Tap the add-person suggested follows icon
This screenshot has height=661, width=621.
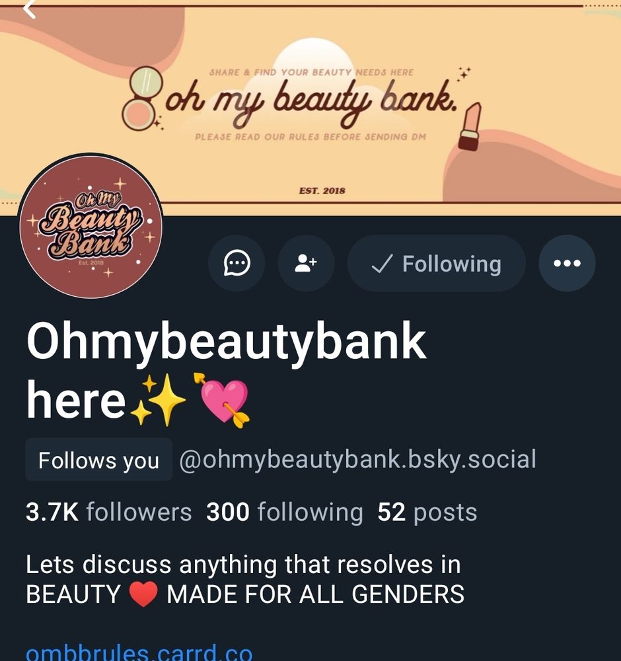(306, 263)
